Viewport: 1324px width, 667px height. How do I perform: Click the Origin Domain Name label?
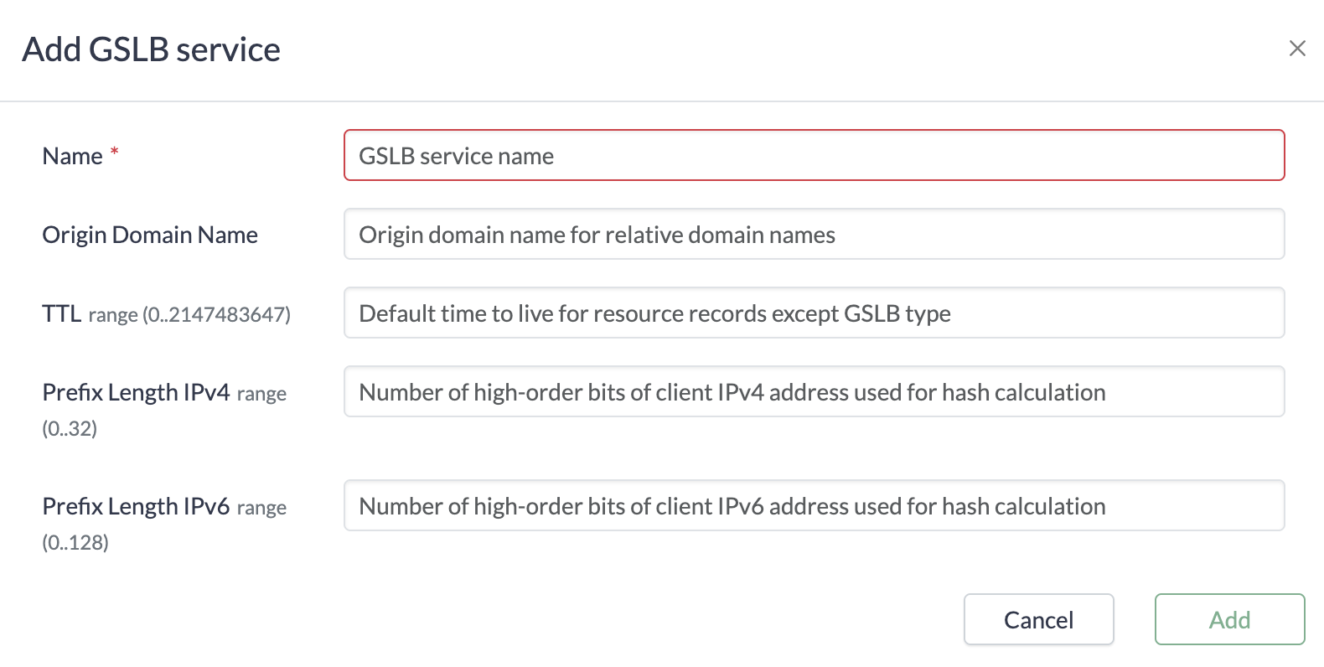pyautogui.click(x=150, y=235)
